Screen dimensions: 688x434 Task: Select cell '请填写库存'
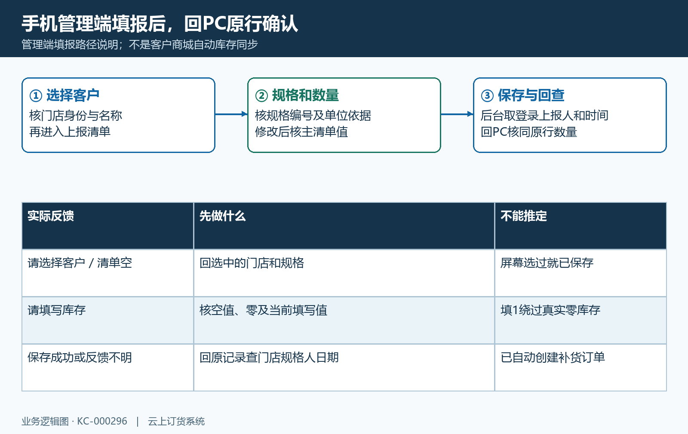pos(107,321)
